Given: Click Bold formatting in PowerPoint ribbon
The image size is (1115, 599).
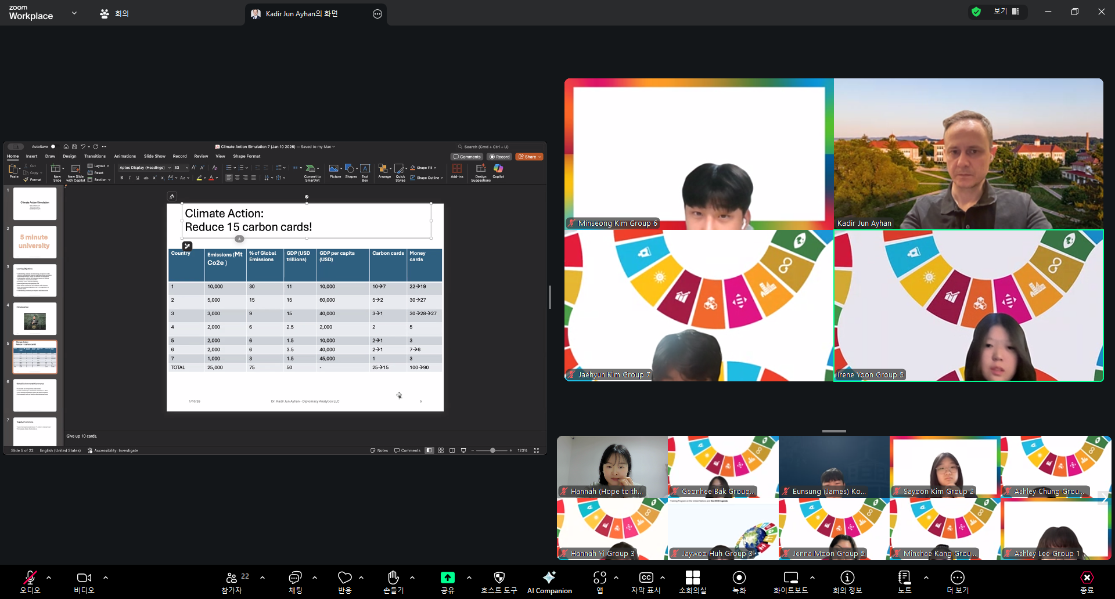Looking at the screenshot, I should coord(122,178).
